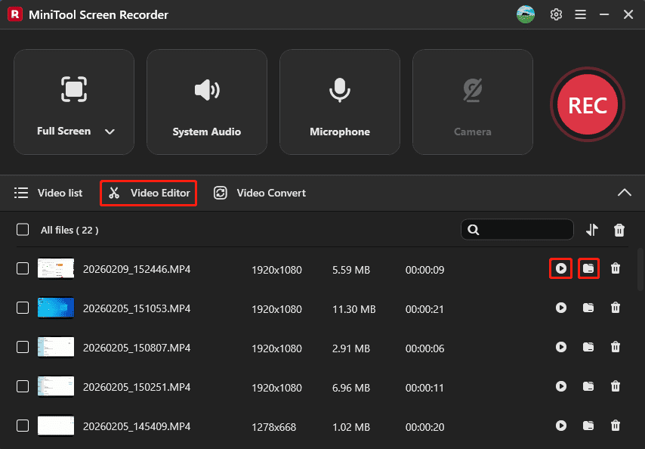
Task: Collapse the recordings list panel
Action: [x=625, y=193]
